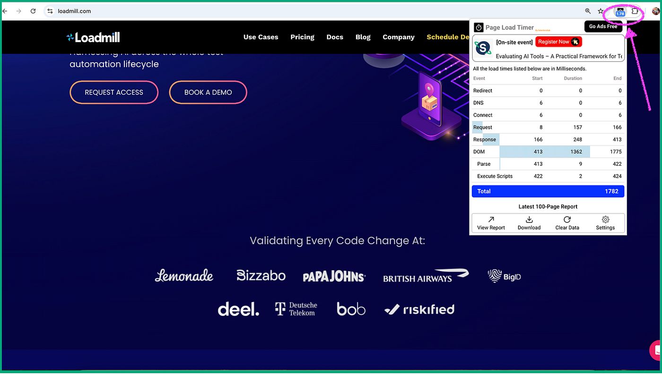
Task: Open View Report in popup
Action: pyautogui.click(x=491, y=223)
